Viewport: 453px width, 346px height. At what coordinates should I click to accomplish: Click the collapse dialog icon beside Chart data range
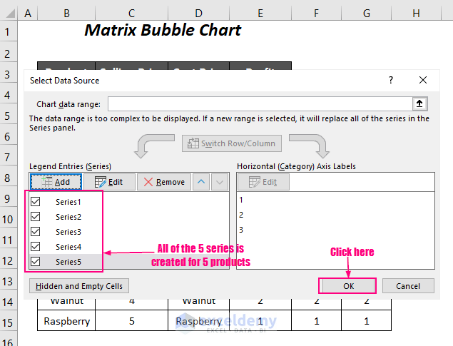tap(419, 103)
